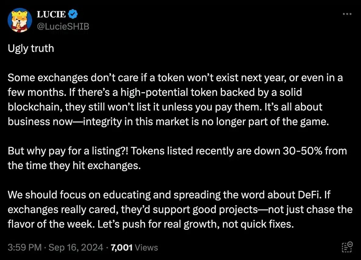Image resolution: width=361 pixels, height=260 pixels.
Task: Open the three-dot More options menu
Action: pos(347,14)
